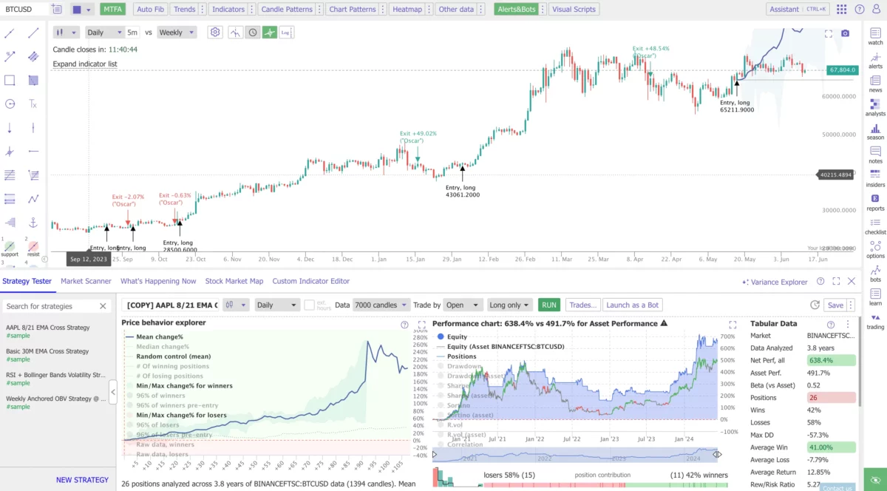Open the 7000 candles data dropdown
Viewport: 887px width, 491px height.
click(381, 305)
